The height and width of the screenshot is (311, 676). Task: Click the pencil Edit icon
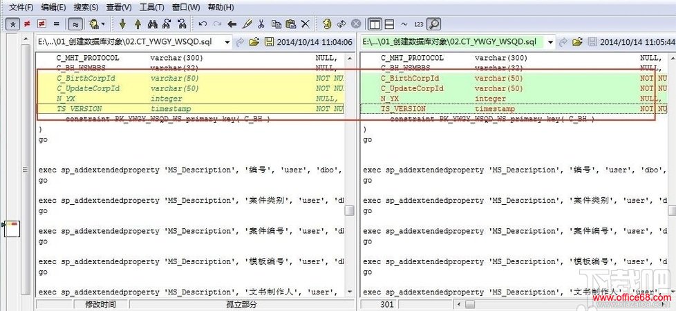click(247, 24)
